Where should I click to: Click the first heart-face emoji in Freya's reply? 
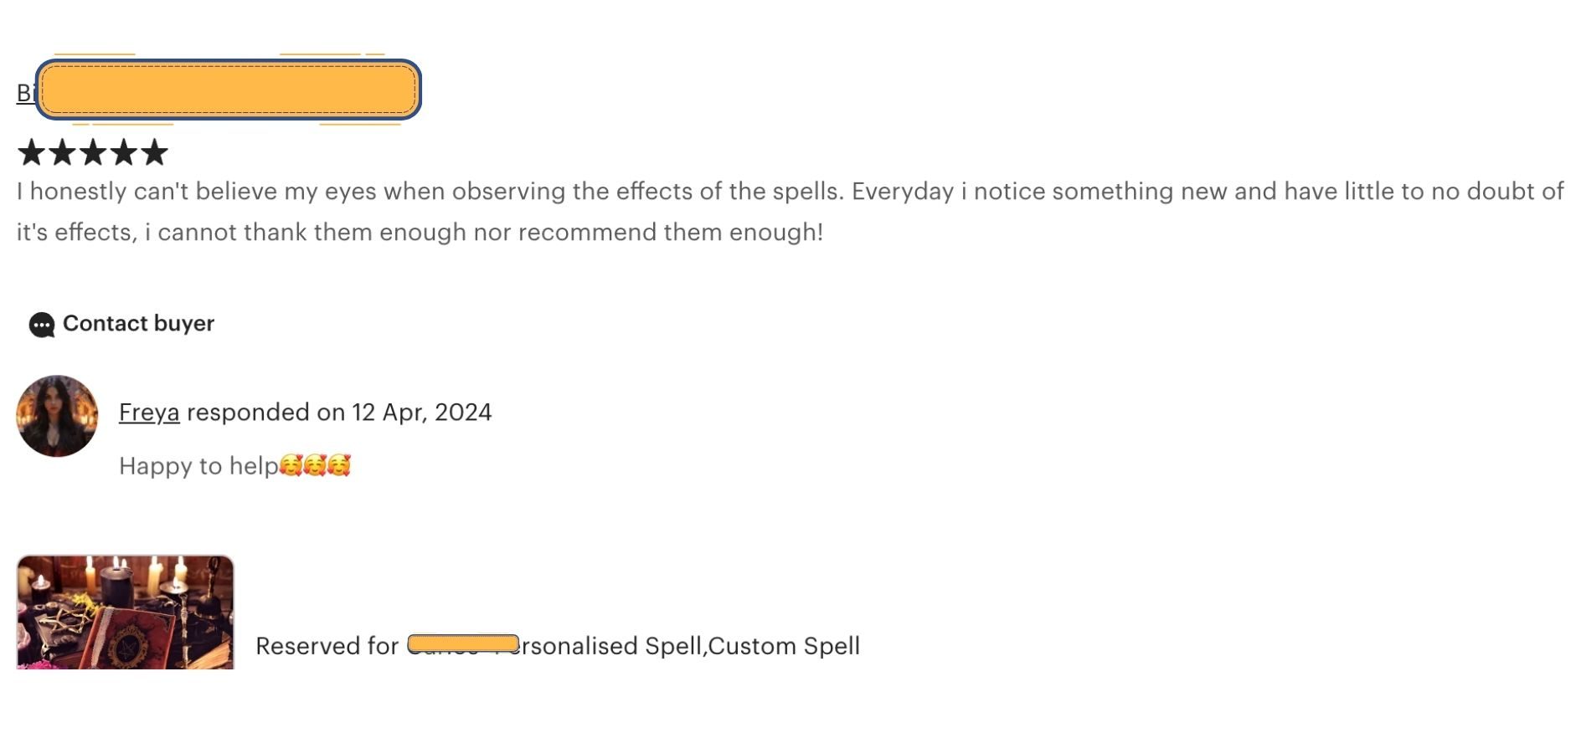[x=291, y=465]
